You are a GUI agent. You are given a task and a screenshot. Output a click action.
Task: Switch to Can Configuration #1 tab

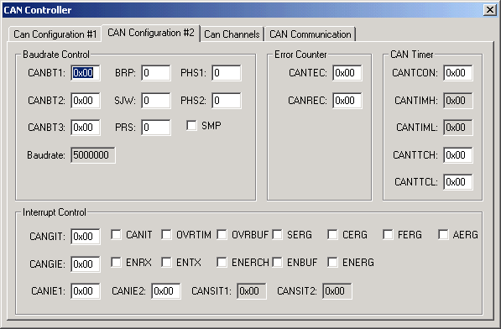point(55,34)
